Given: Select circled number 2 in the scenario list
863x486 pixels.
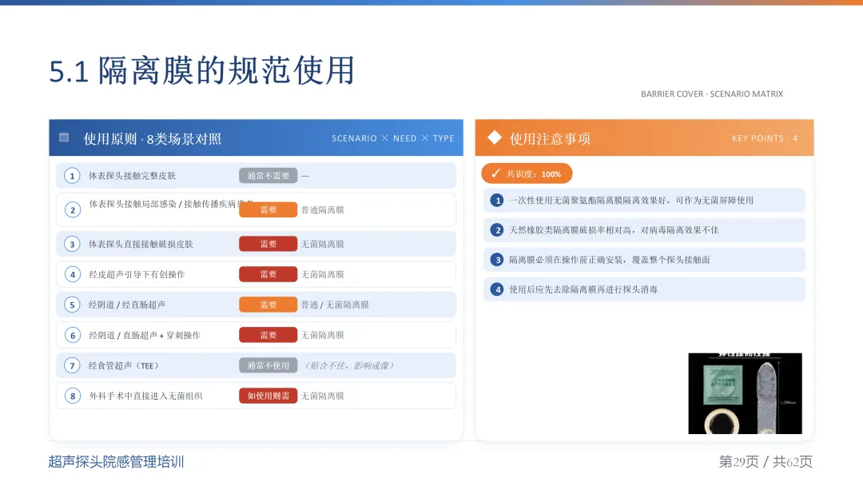Looking at the screenshot, I should click(72, 209).
